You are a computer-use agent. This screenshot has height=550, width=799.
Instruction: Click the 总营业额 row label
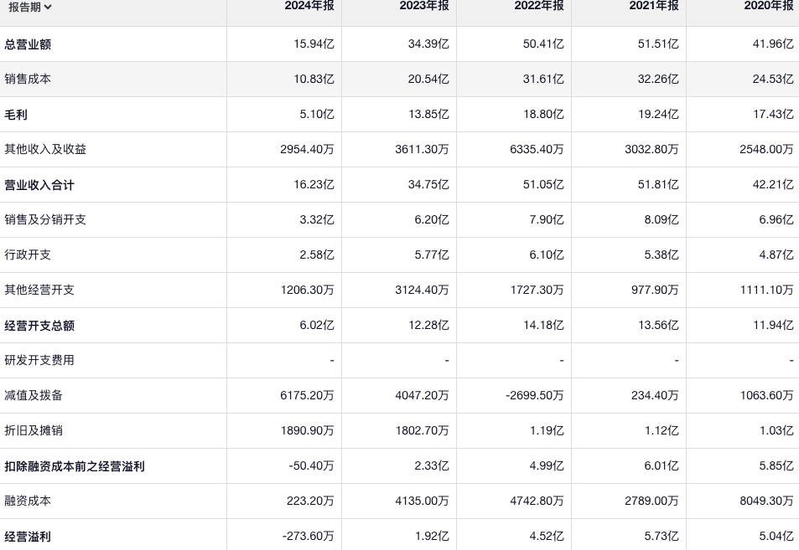pyautogui.click(x=28, y=44)
